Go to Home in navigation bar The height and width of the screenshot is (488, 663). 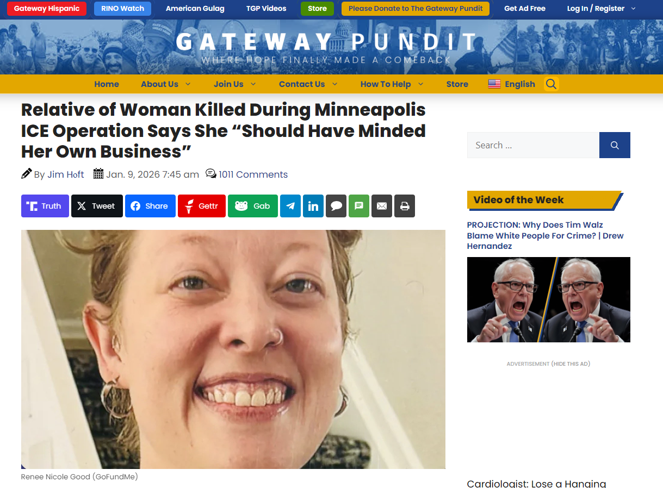[x=107, y=84]
